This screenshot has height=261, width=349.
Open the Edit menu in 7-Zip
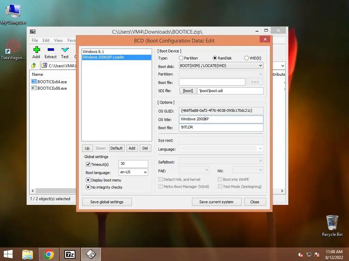coord(46,40)
